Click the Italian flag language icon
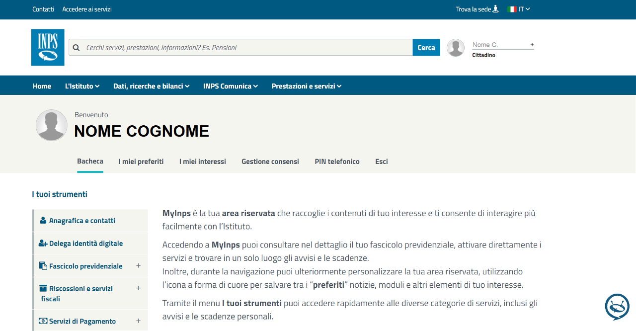The image size is (636, 331). [512, 9]
